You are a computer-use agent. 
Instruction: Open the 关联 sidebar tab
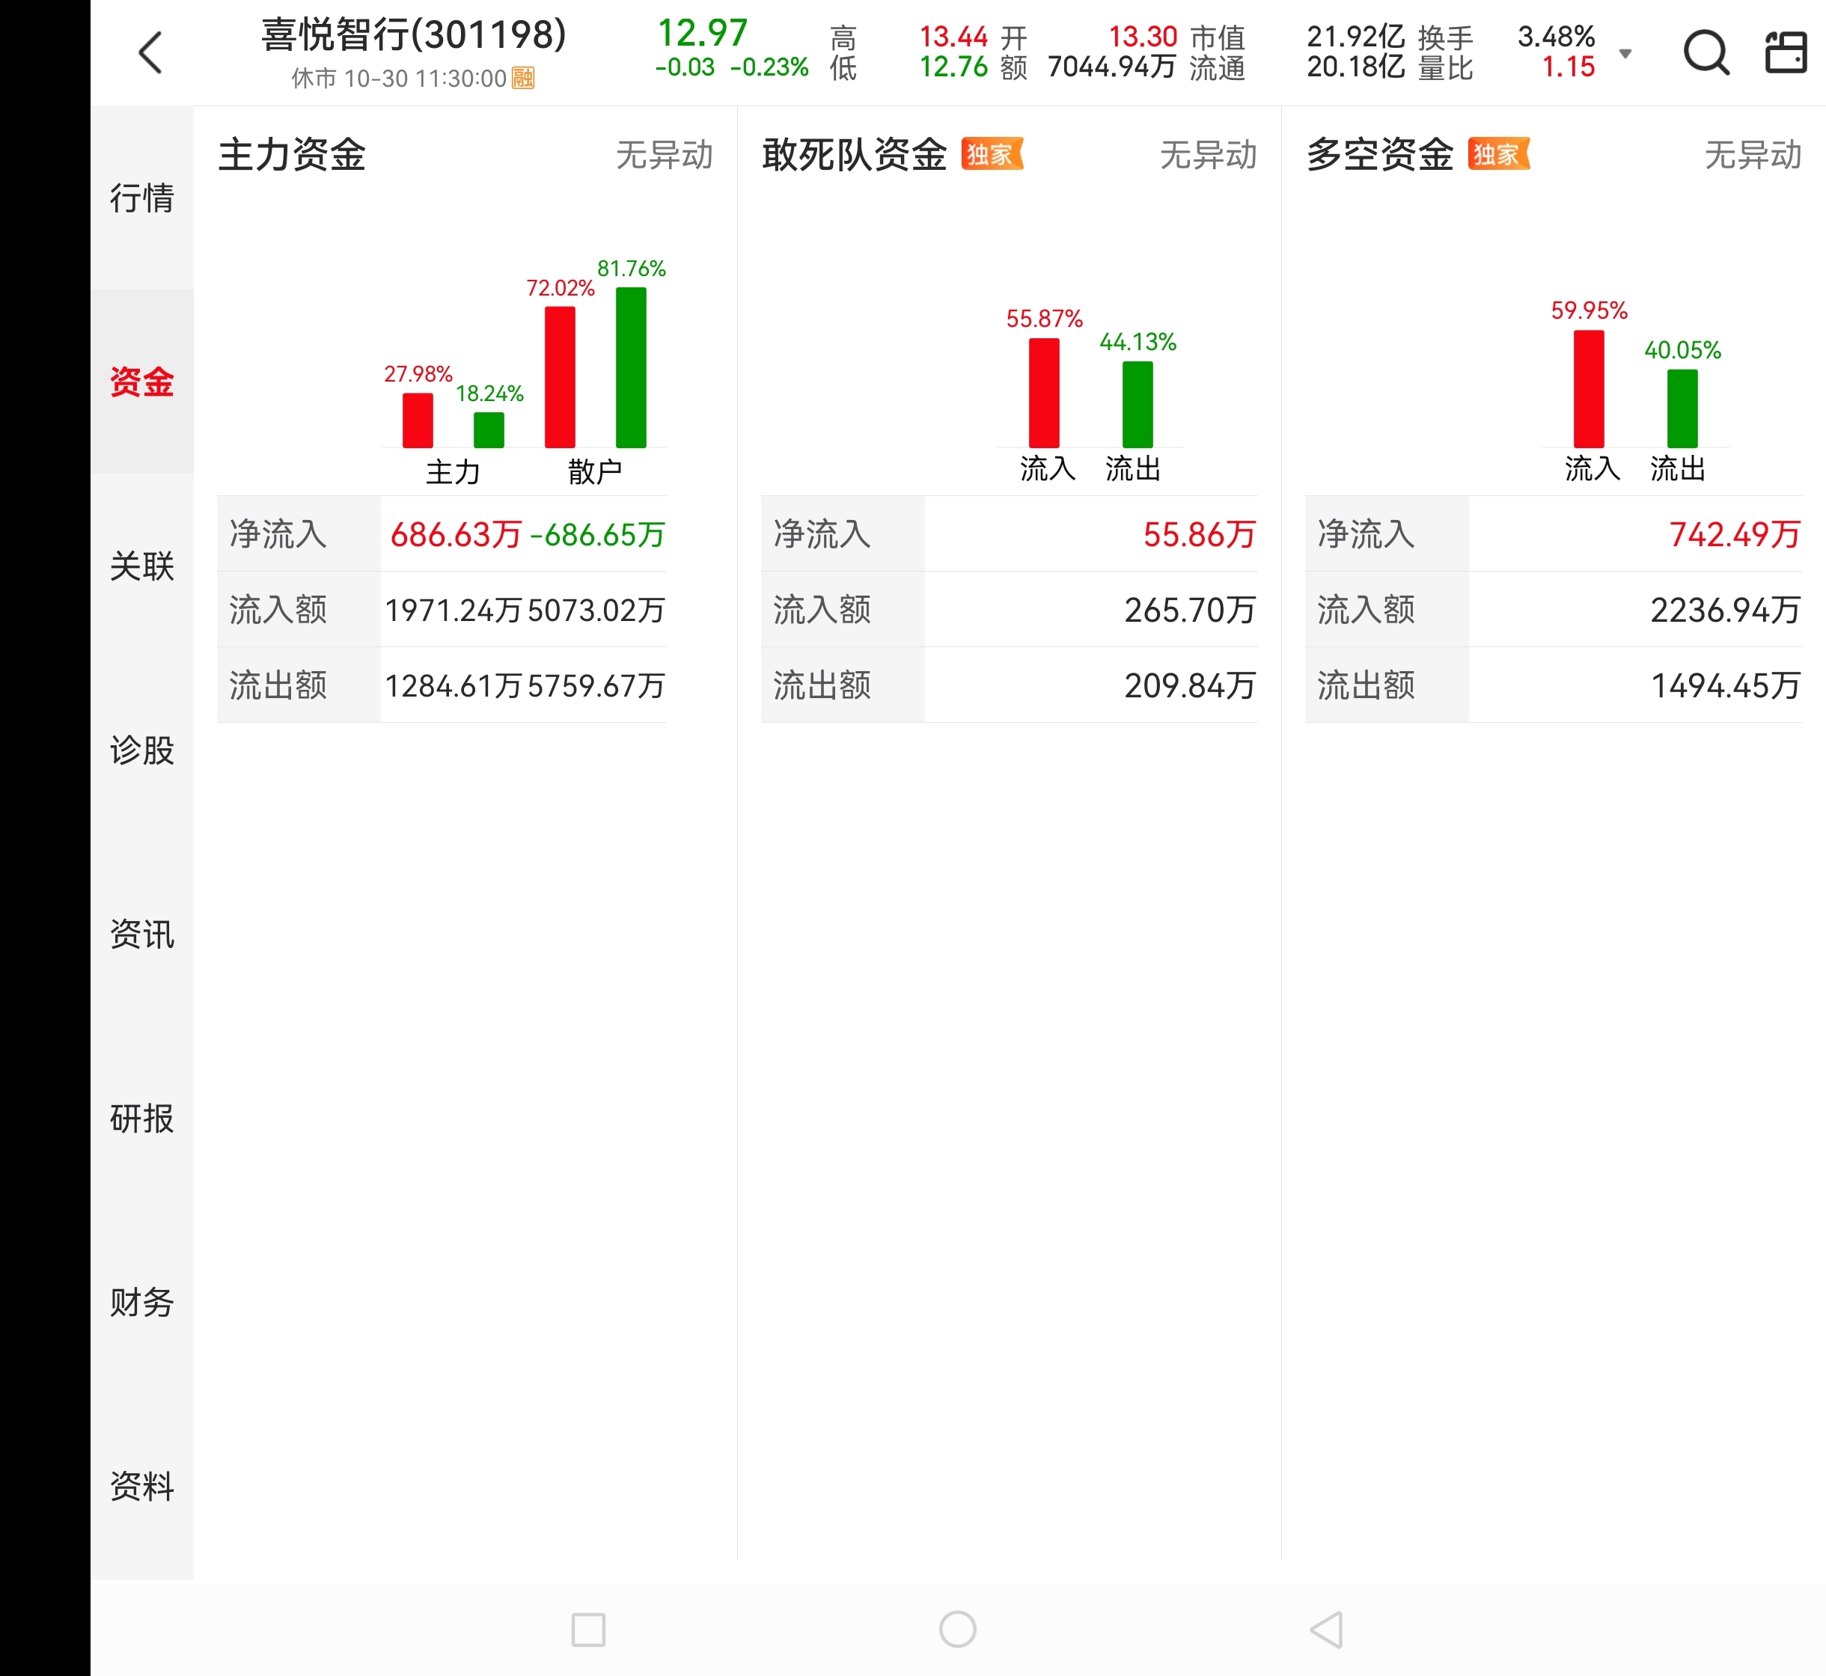[141, 566]
